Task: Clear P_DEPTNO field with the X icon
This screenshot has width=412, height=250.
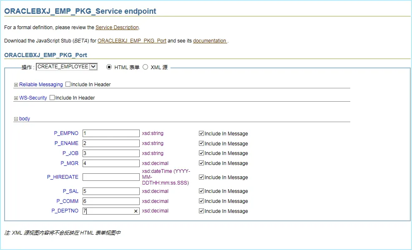Action: (136, 211)
